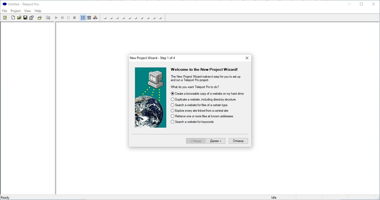Click the Ready status bar text
Screen dimensions: 380x200
(x=5, y=198)
